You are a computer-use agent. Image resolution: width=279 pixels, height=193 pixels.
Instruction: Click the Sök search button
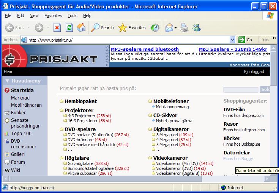coord(265,89)
